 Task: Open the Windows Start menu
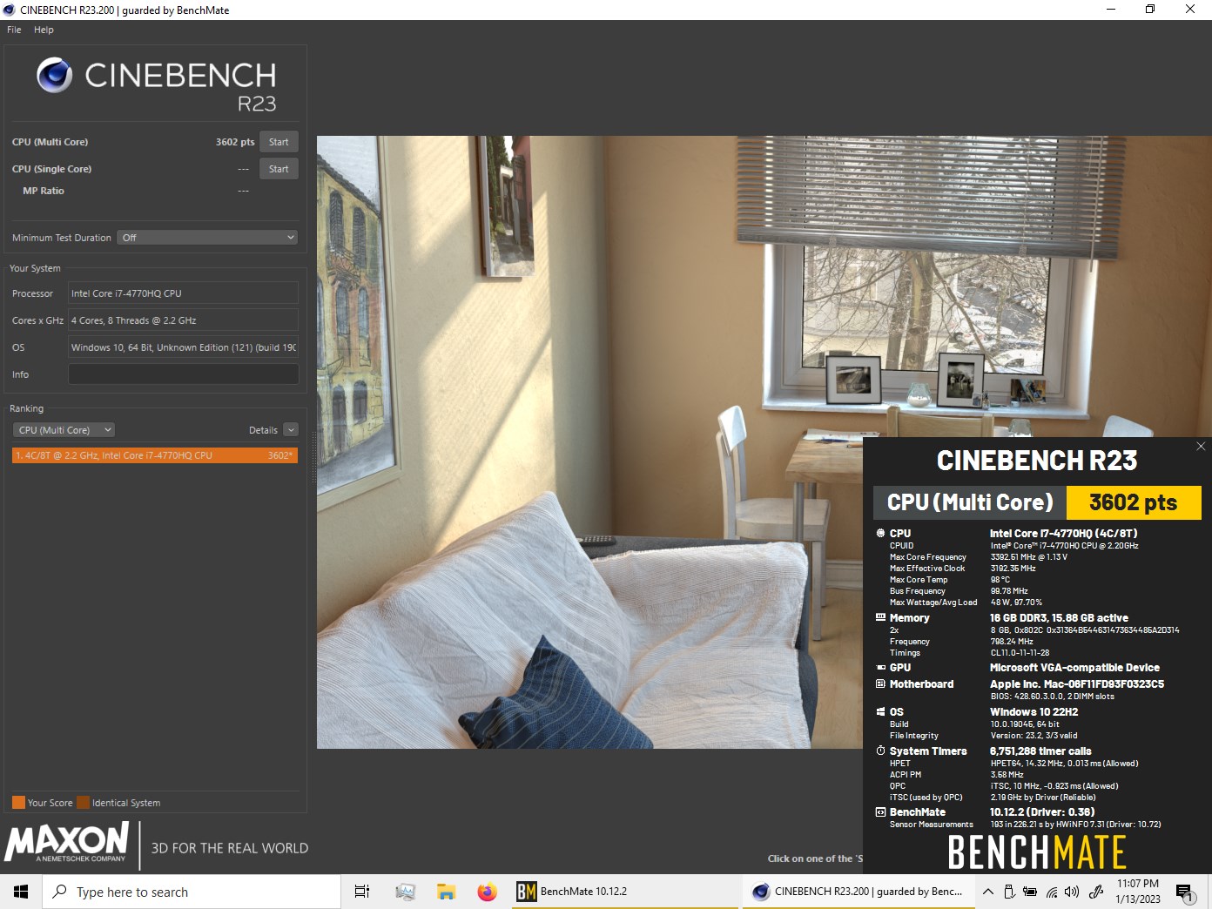click(21, 892)
